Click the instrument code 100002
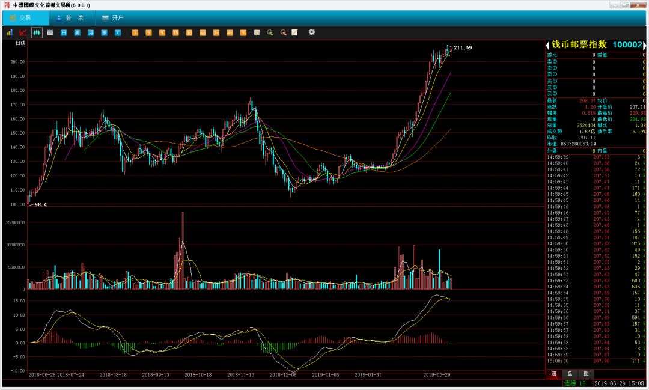649x390 pixels. click(627, 44)
